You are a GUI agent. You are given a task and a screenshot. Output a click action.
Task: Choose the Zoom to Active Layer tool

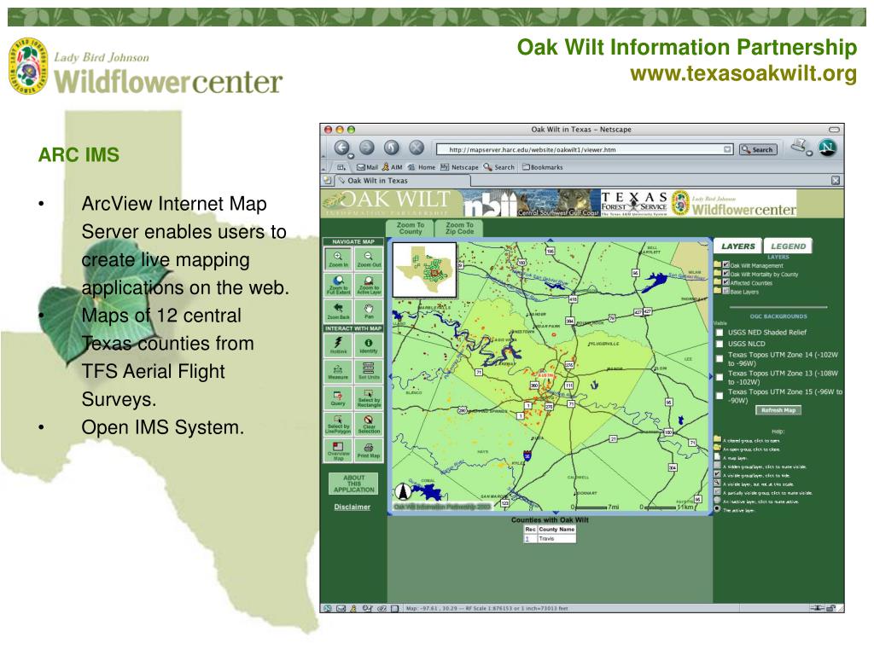[x=369, y=285]
